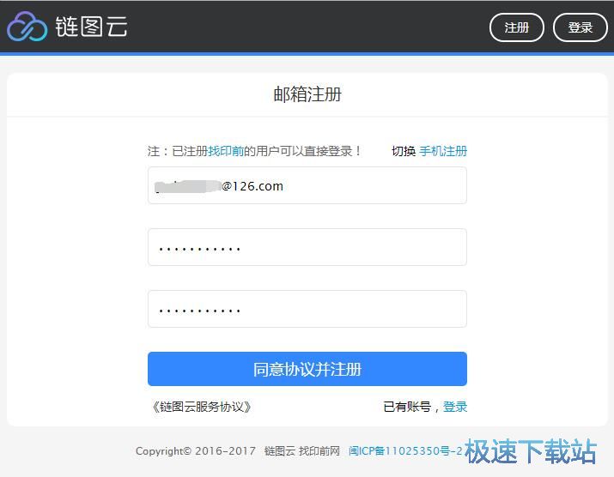Viewport: 614px width, 477px height.
Task: Click the 切换 label near 手机注册
Action: coord(404,151)
